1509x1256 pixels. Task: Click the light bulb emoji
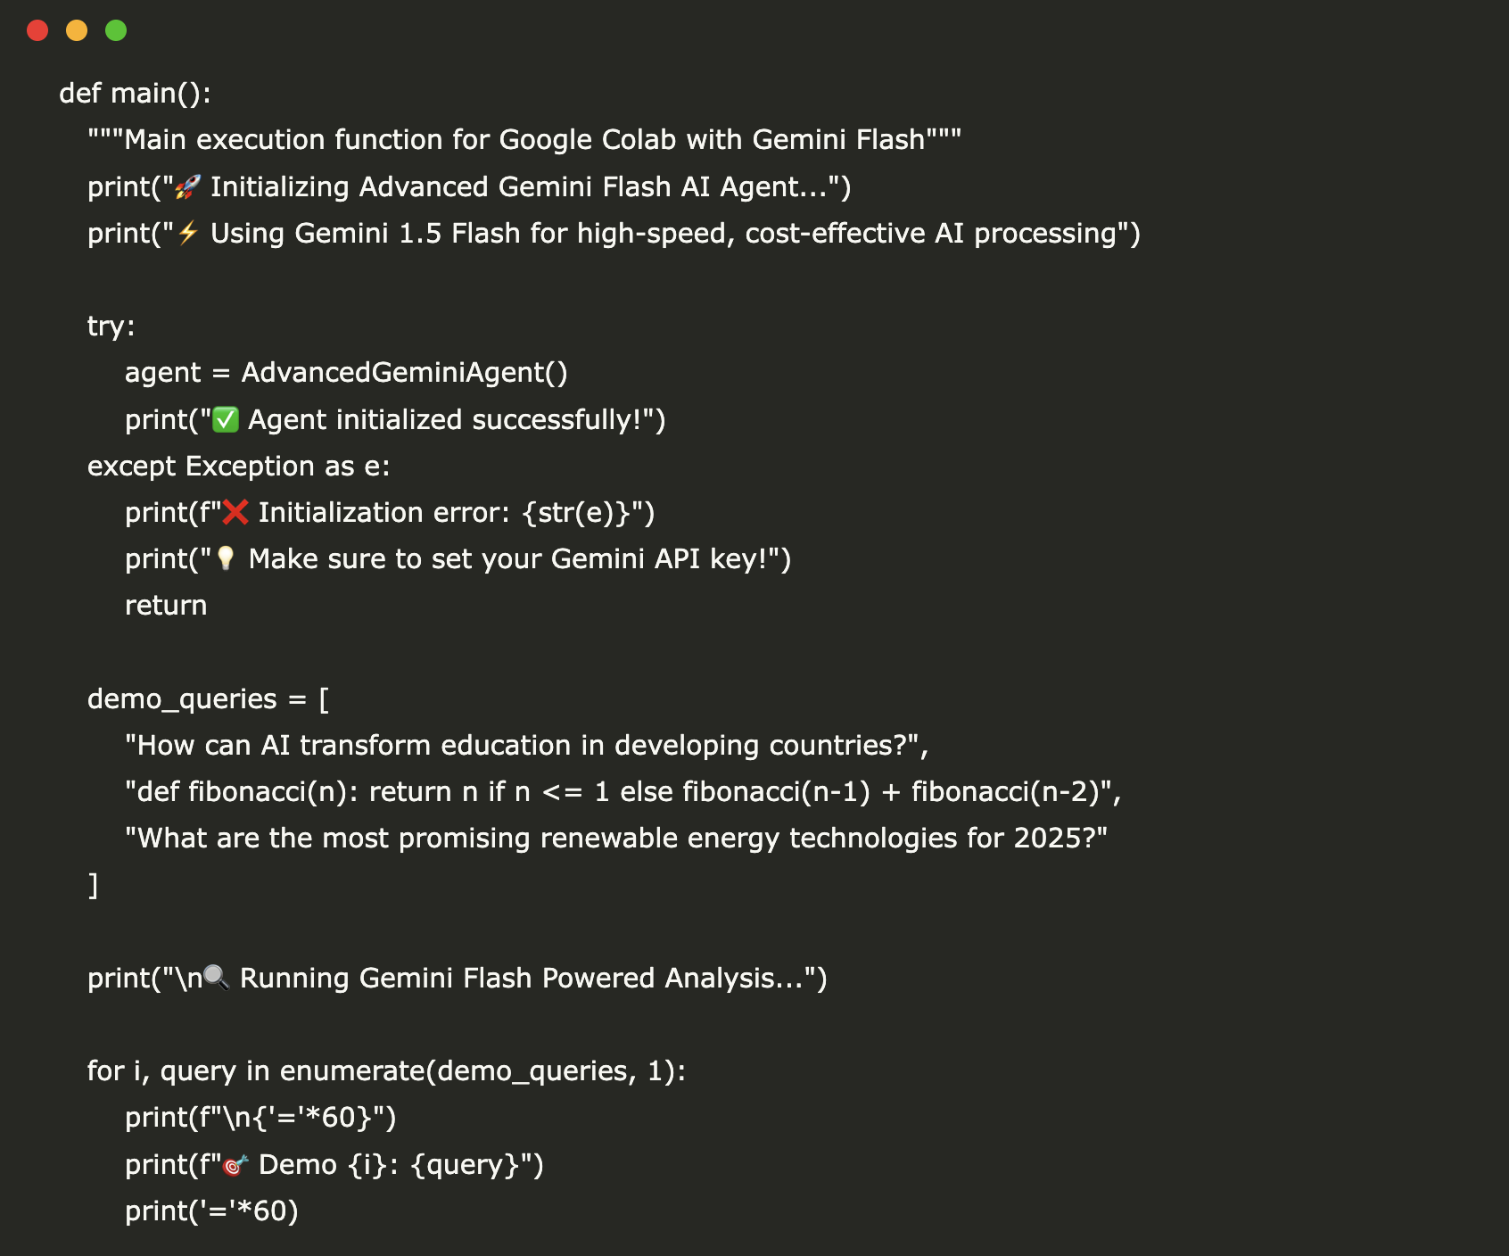pyautogui.click(x=226, y=559)
